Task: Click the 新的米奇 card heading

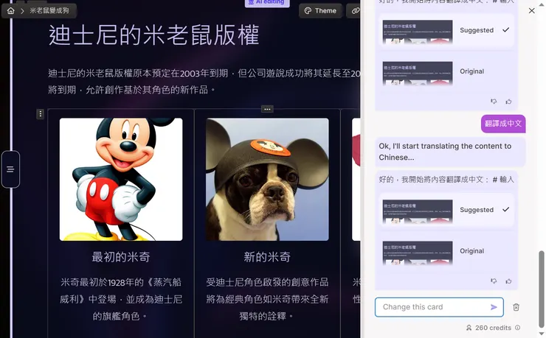Action: click(267, 257)
